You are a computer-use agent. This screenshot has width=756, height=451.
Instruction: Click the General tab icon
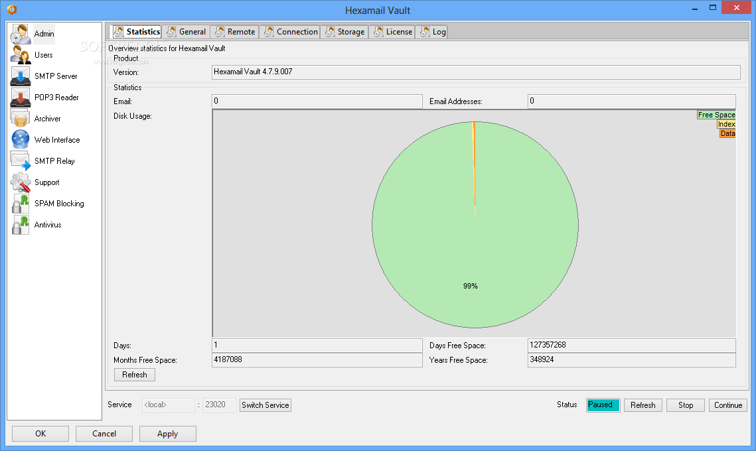coord(171,32)
